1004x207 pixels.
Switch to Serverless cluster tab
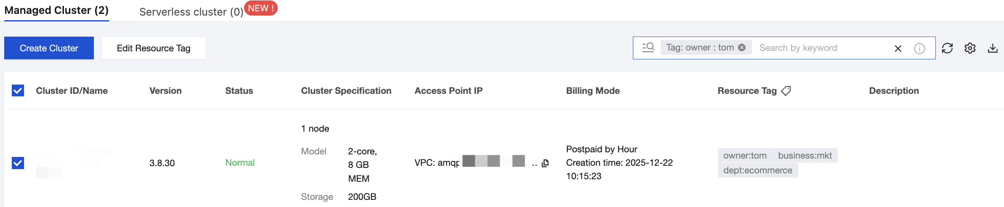coord(191,12)
